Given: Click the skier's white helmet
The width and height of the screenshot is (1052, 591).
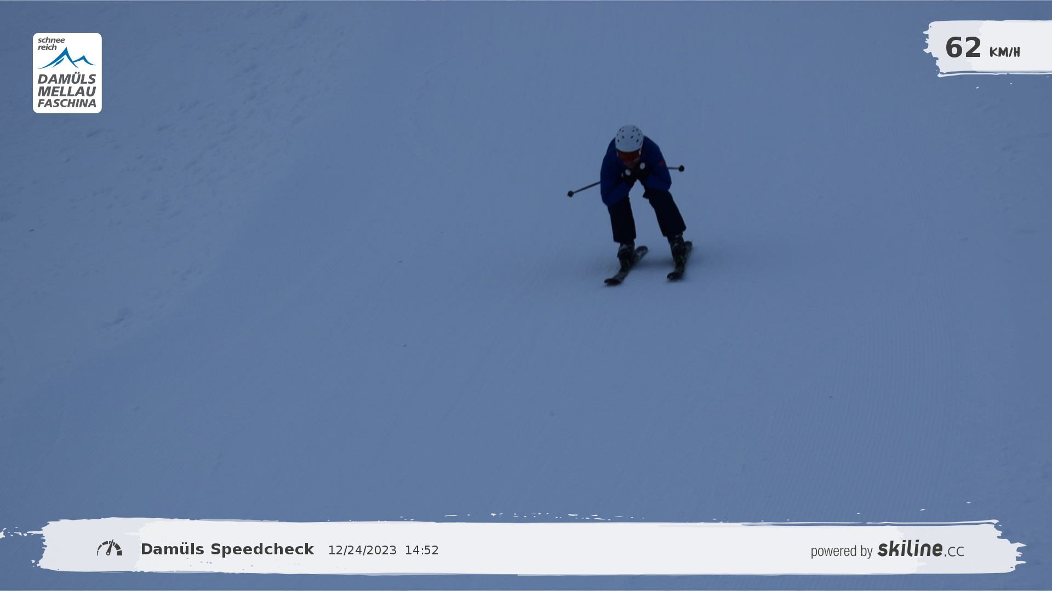Looking at the screenshot, I should (628, 138).
